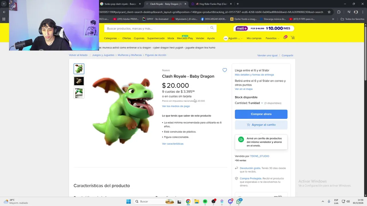The height and width of the screenshot is (206, 367).
Task: Click Ver en el mapa link
Action: pos(244,89)
